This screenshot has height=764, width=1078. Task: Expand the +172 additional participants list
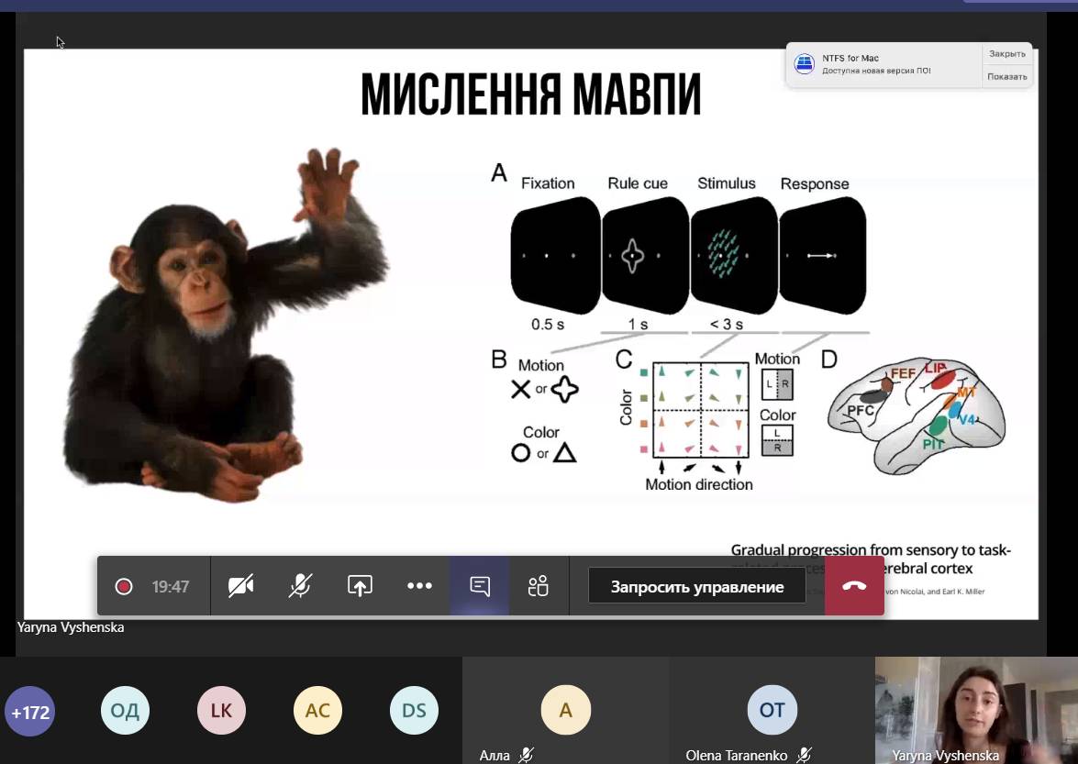[x=30, y=712]
